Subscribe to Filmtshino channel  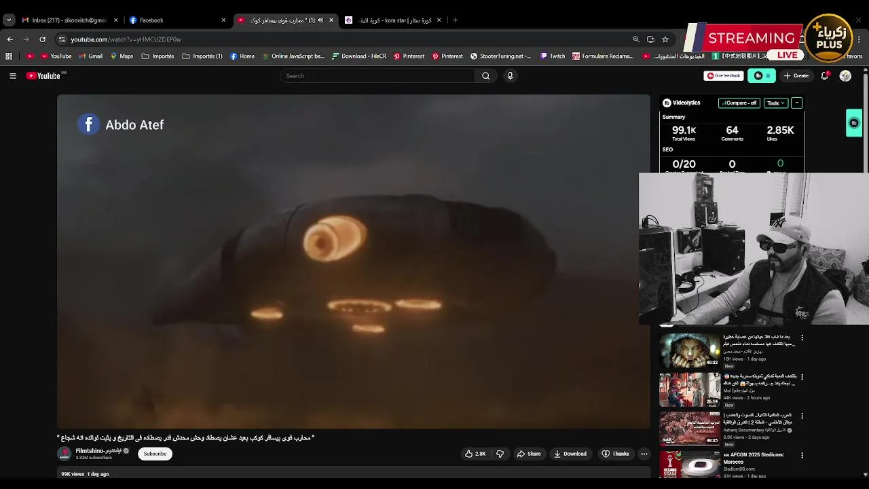click(155, 454)
